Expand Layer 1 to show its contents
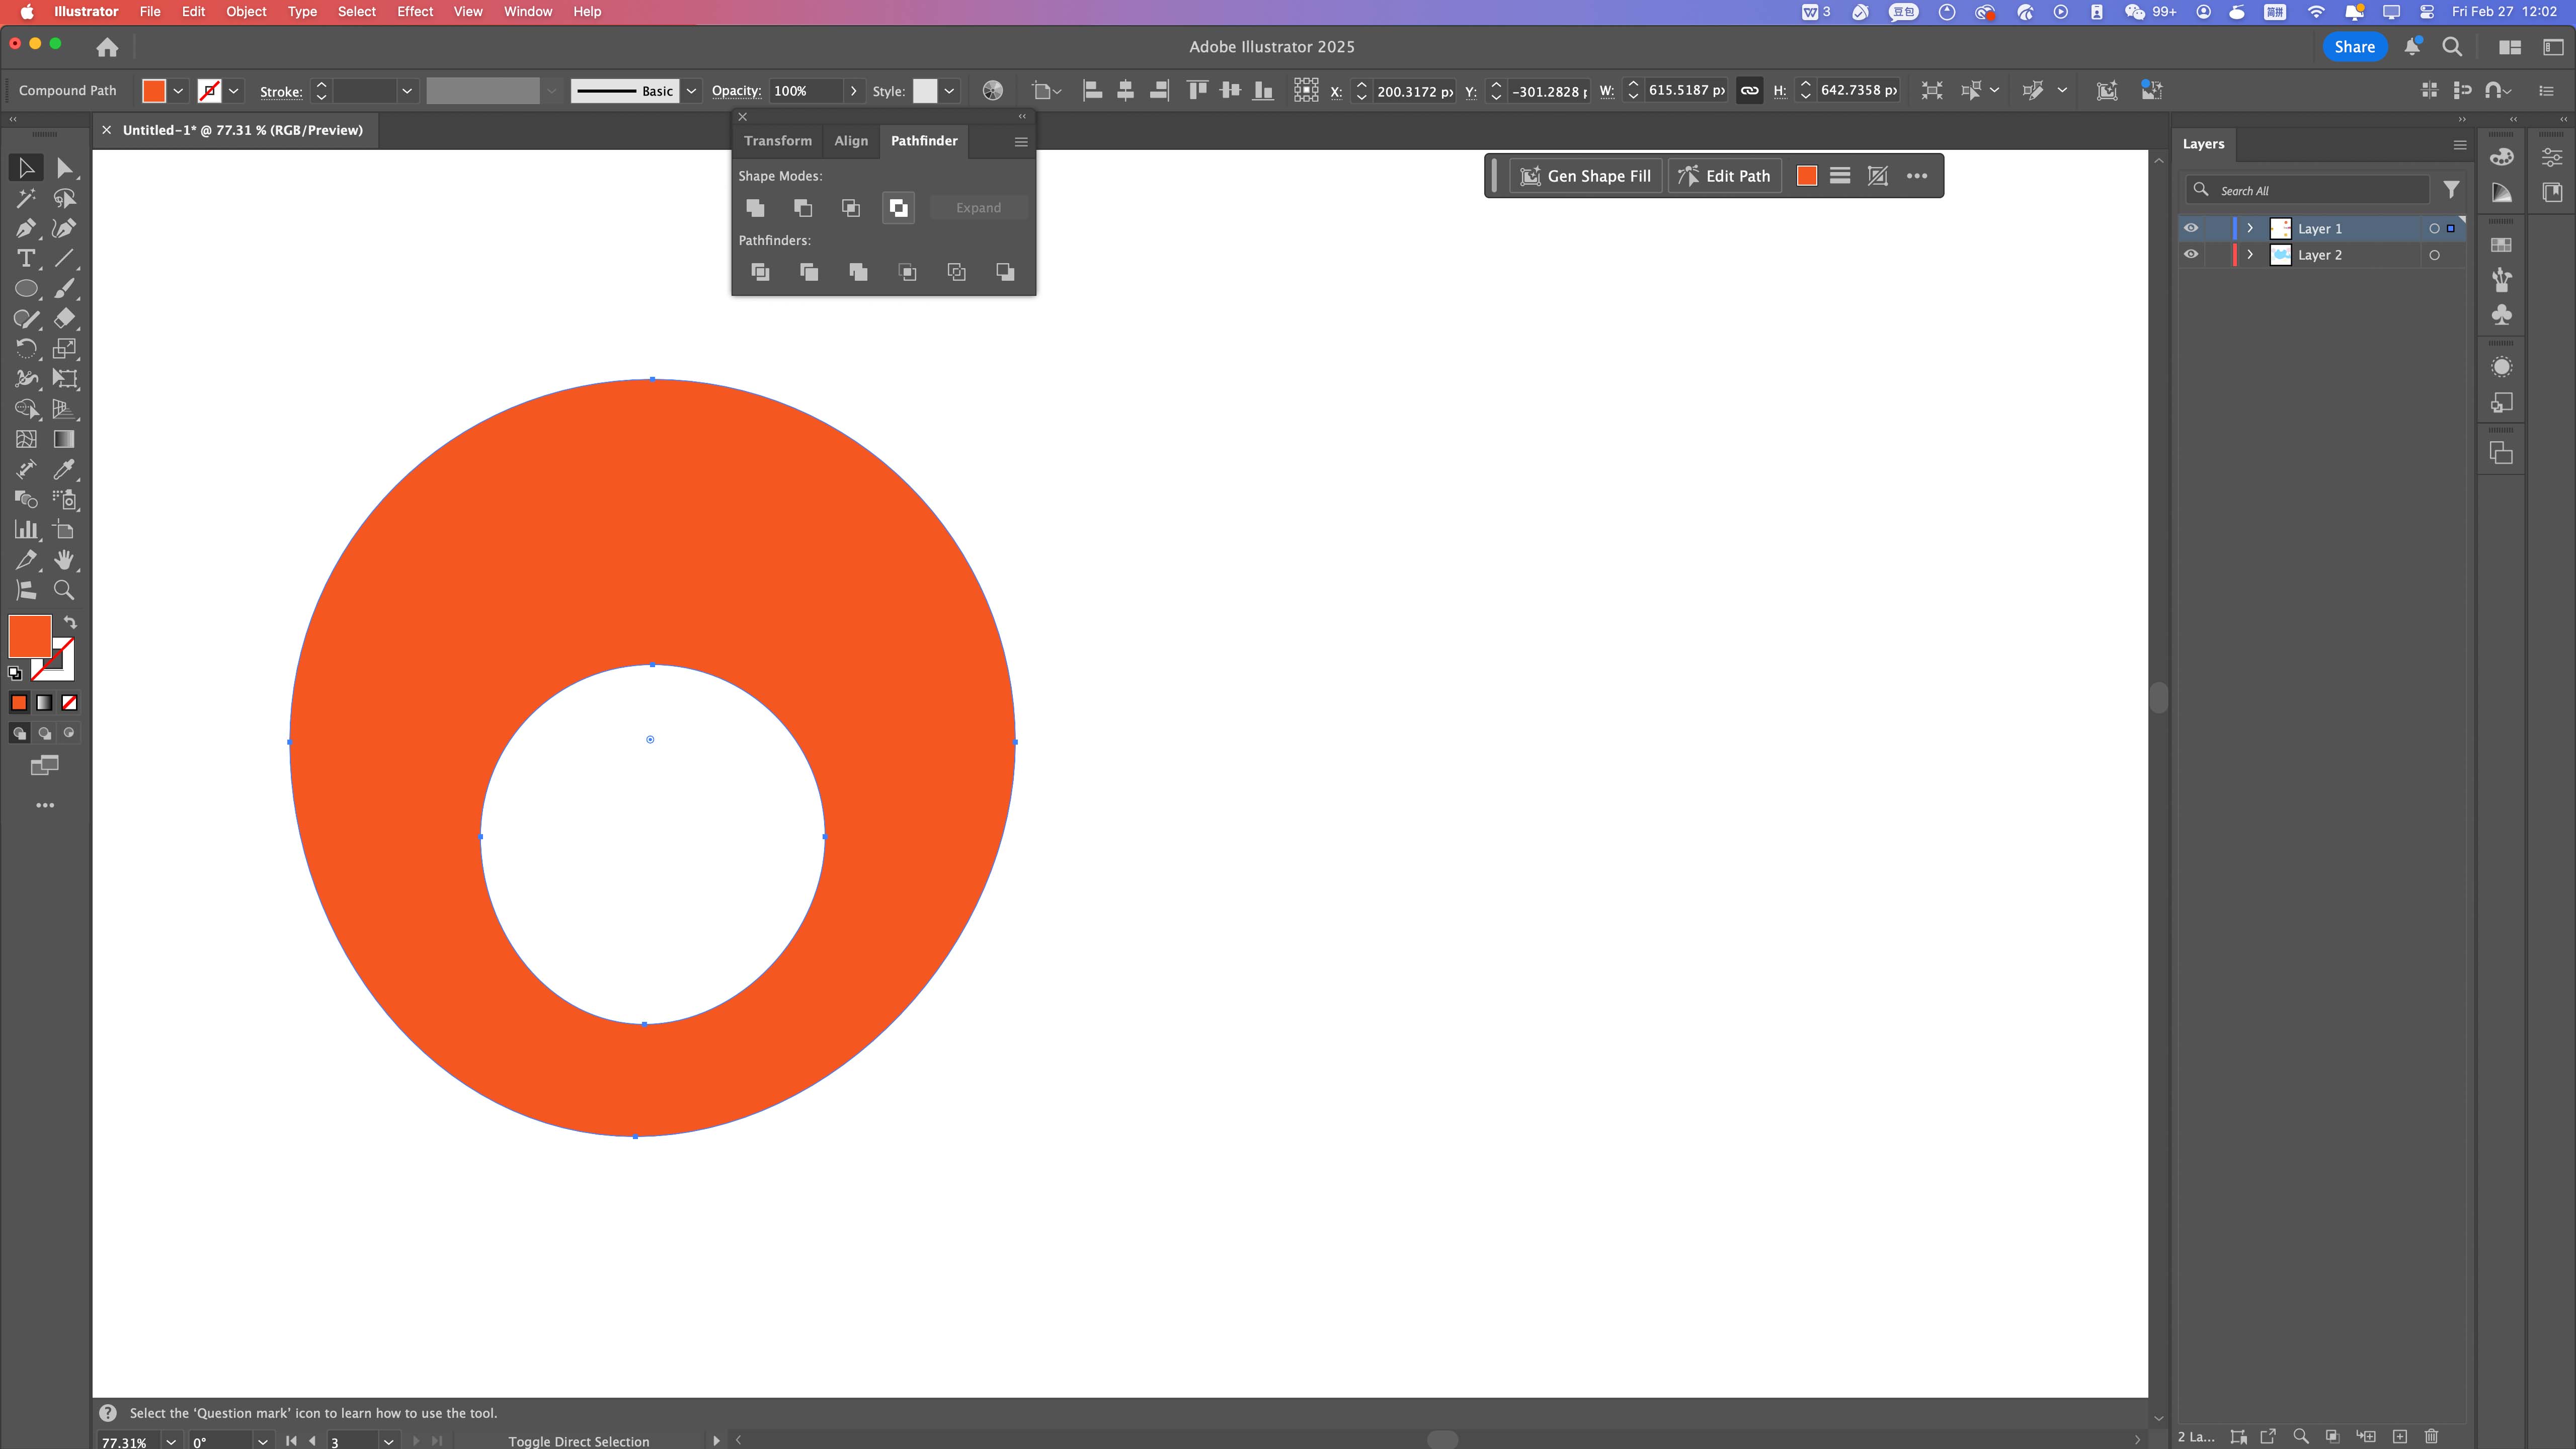The height and width of the screenshot is (1449, 2576). (2250, 228)
